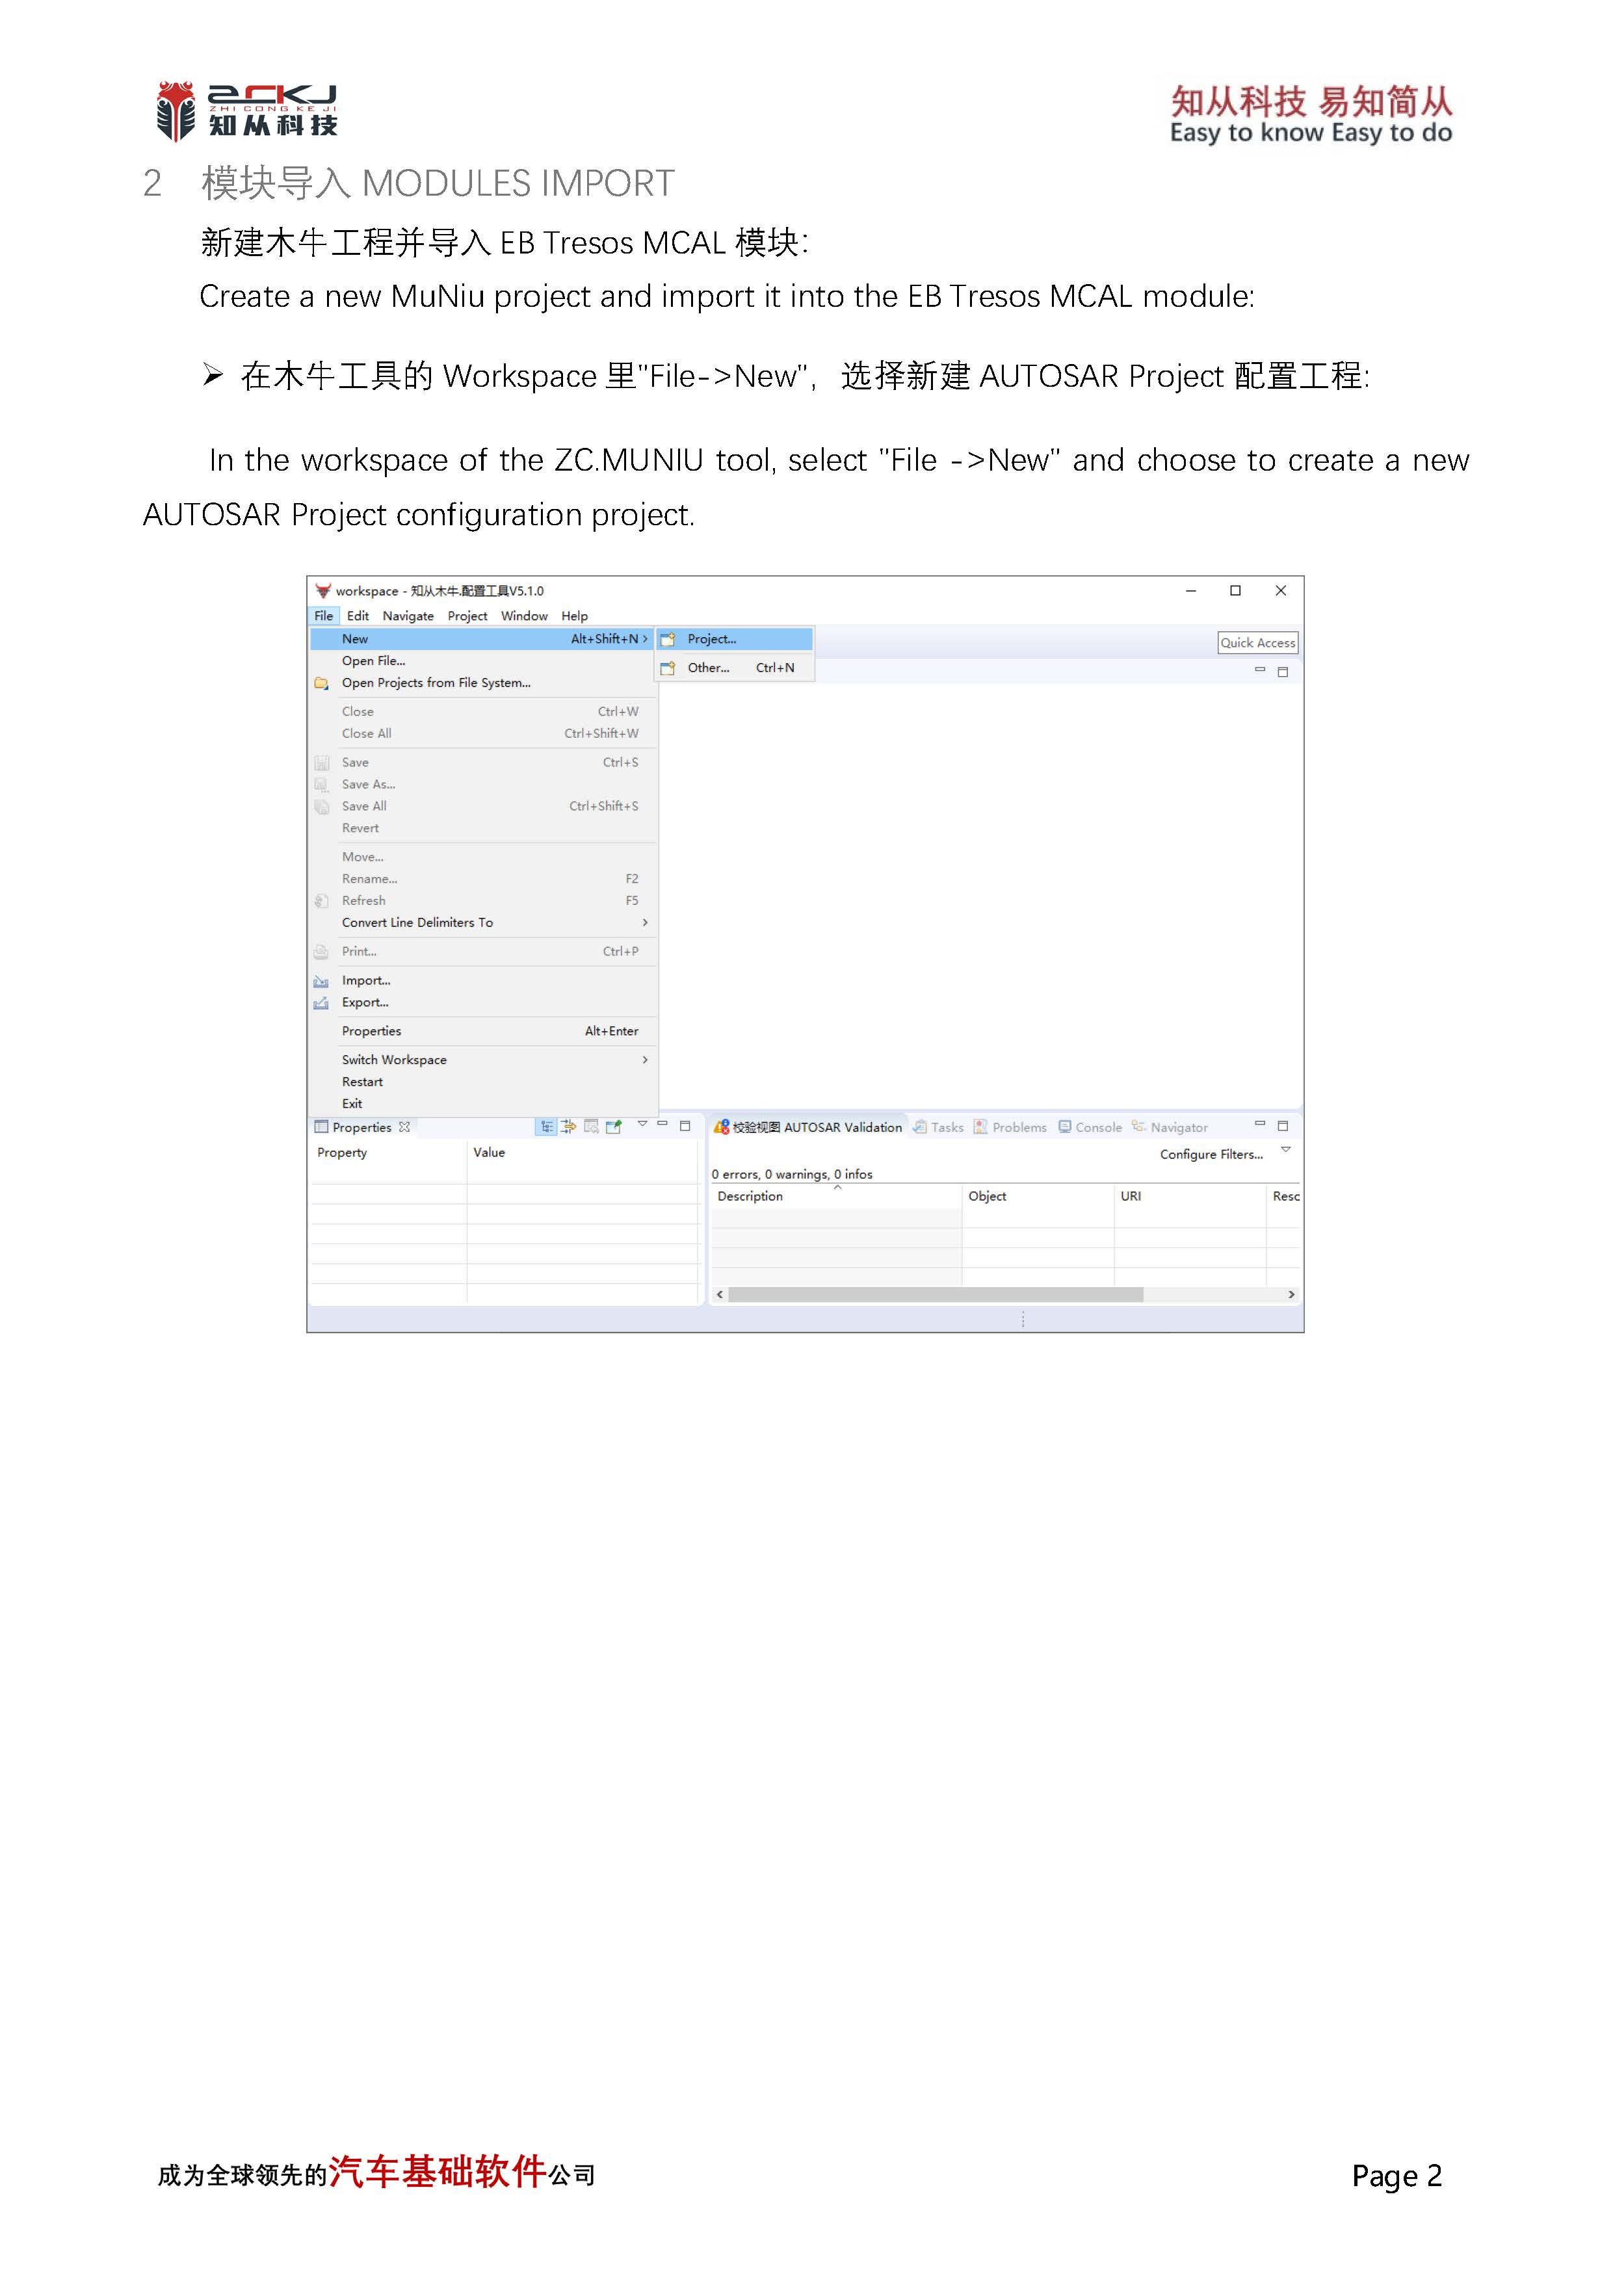Click the Problems tab icon
1613x2296 pixels.
pos(981,1127)
